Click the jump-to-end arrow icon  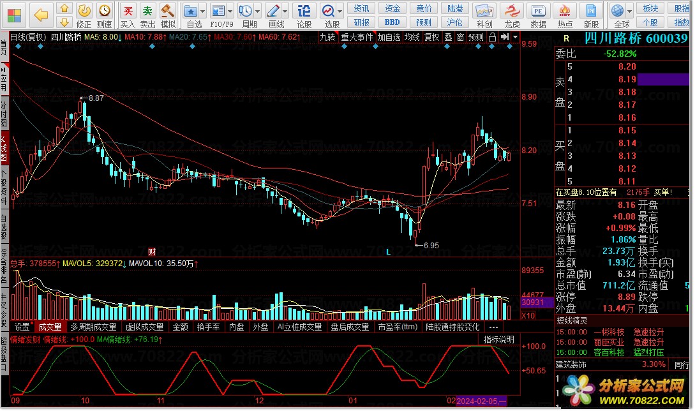point(504,37)
